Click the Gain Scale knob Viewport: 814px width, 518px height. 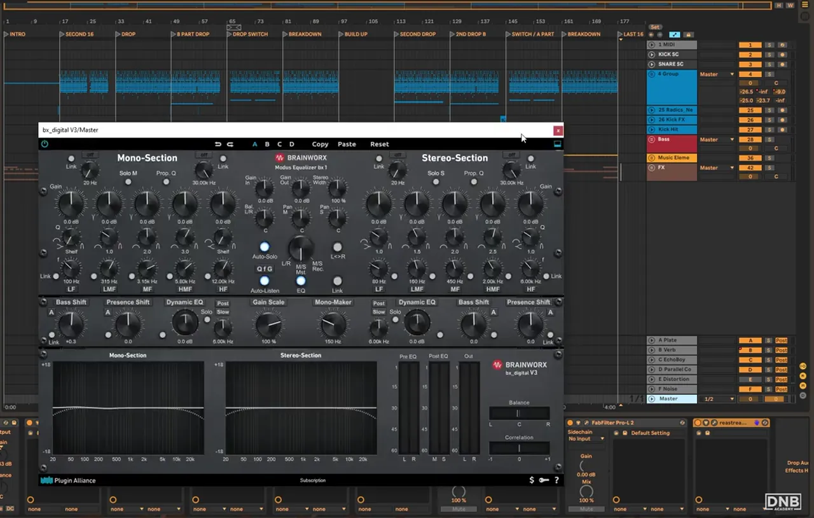[x=268, y=325]
